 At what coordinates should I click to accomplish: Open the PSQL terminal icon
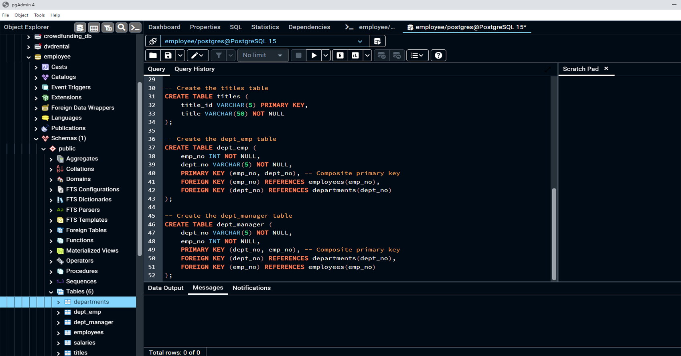click(136, 28)
